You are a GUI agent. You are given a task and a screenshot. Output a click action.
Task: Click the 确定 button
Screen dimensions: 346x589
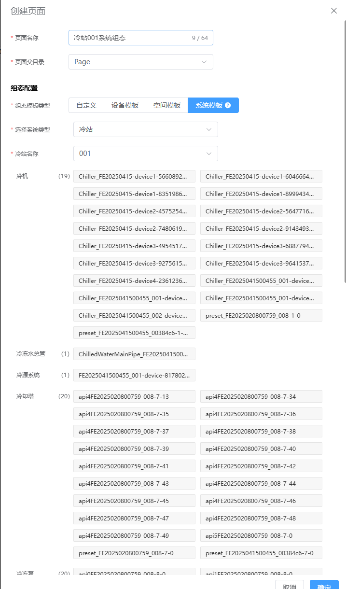click(x=324, y=585)
